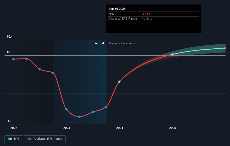Click the 'Analysts Forecasts' label
Viewport: 230px width, 146px height.
pyautogui.click(x=122, y=43)
